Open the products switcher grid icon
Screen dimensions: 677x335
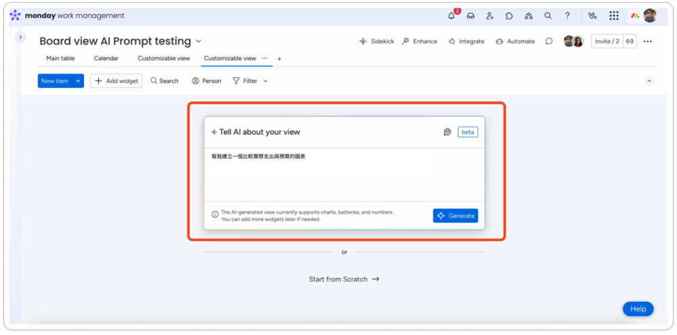pos(613,16)
